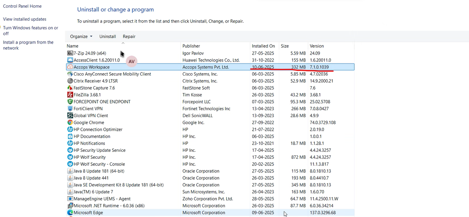Click the Repair toolbar button
Viewport: 469px width, 217px height.
[x=129, y=37]
